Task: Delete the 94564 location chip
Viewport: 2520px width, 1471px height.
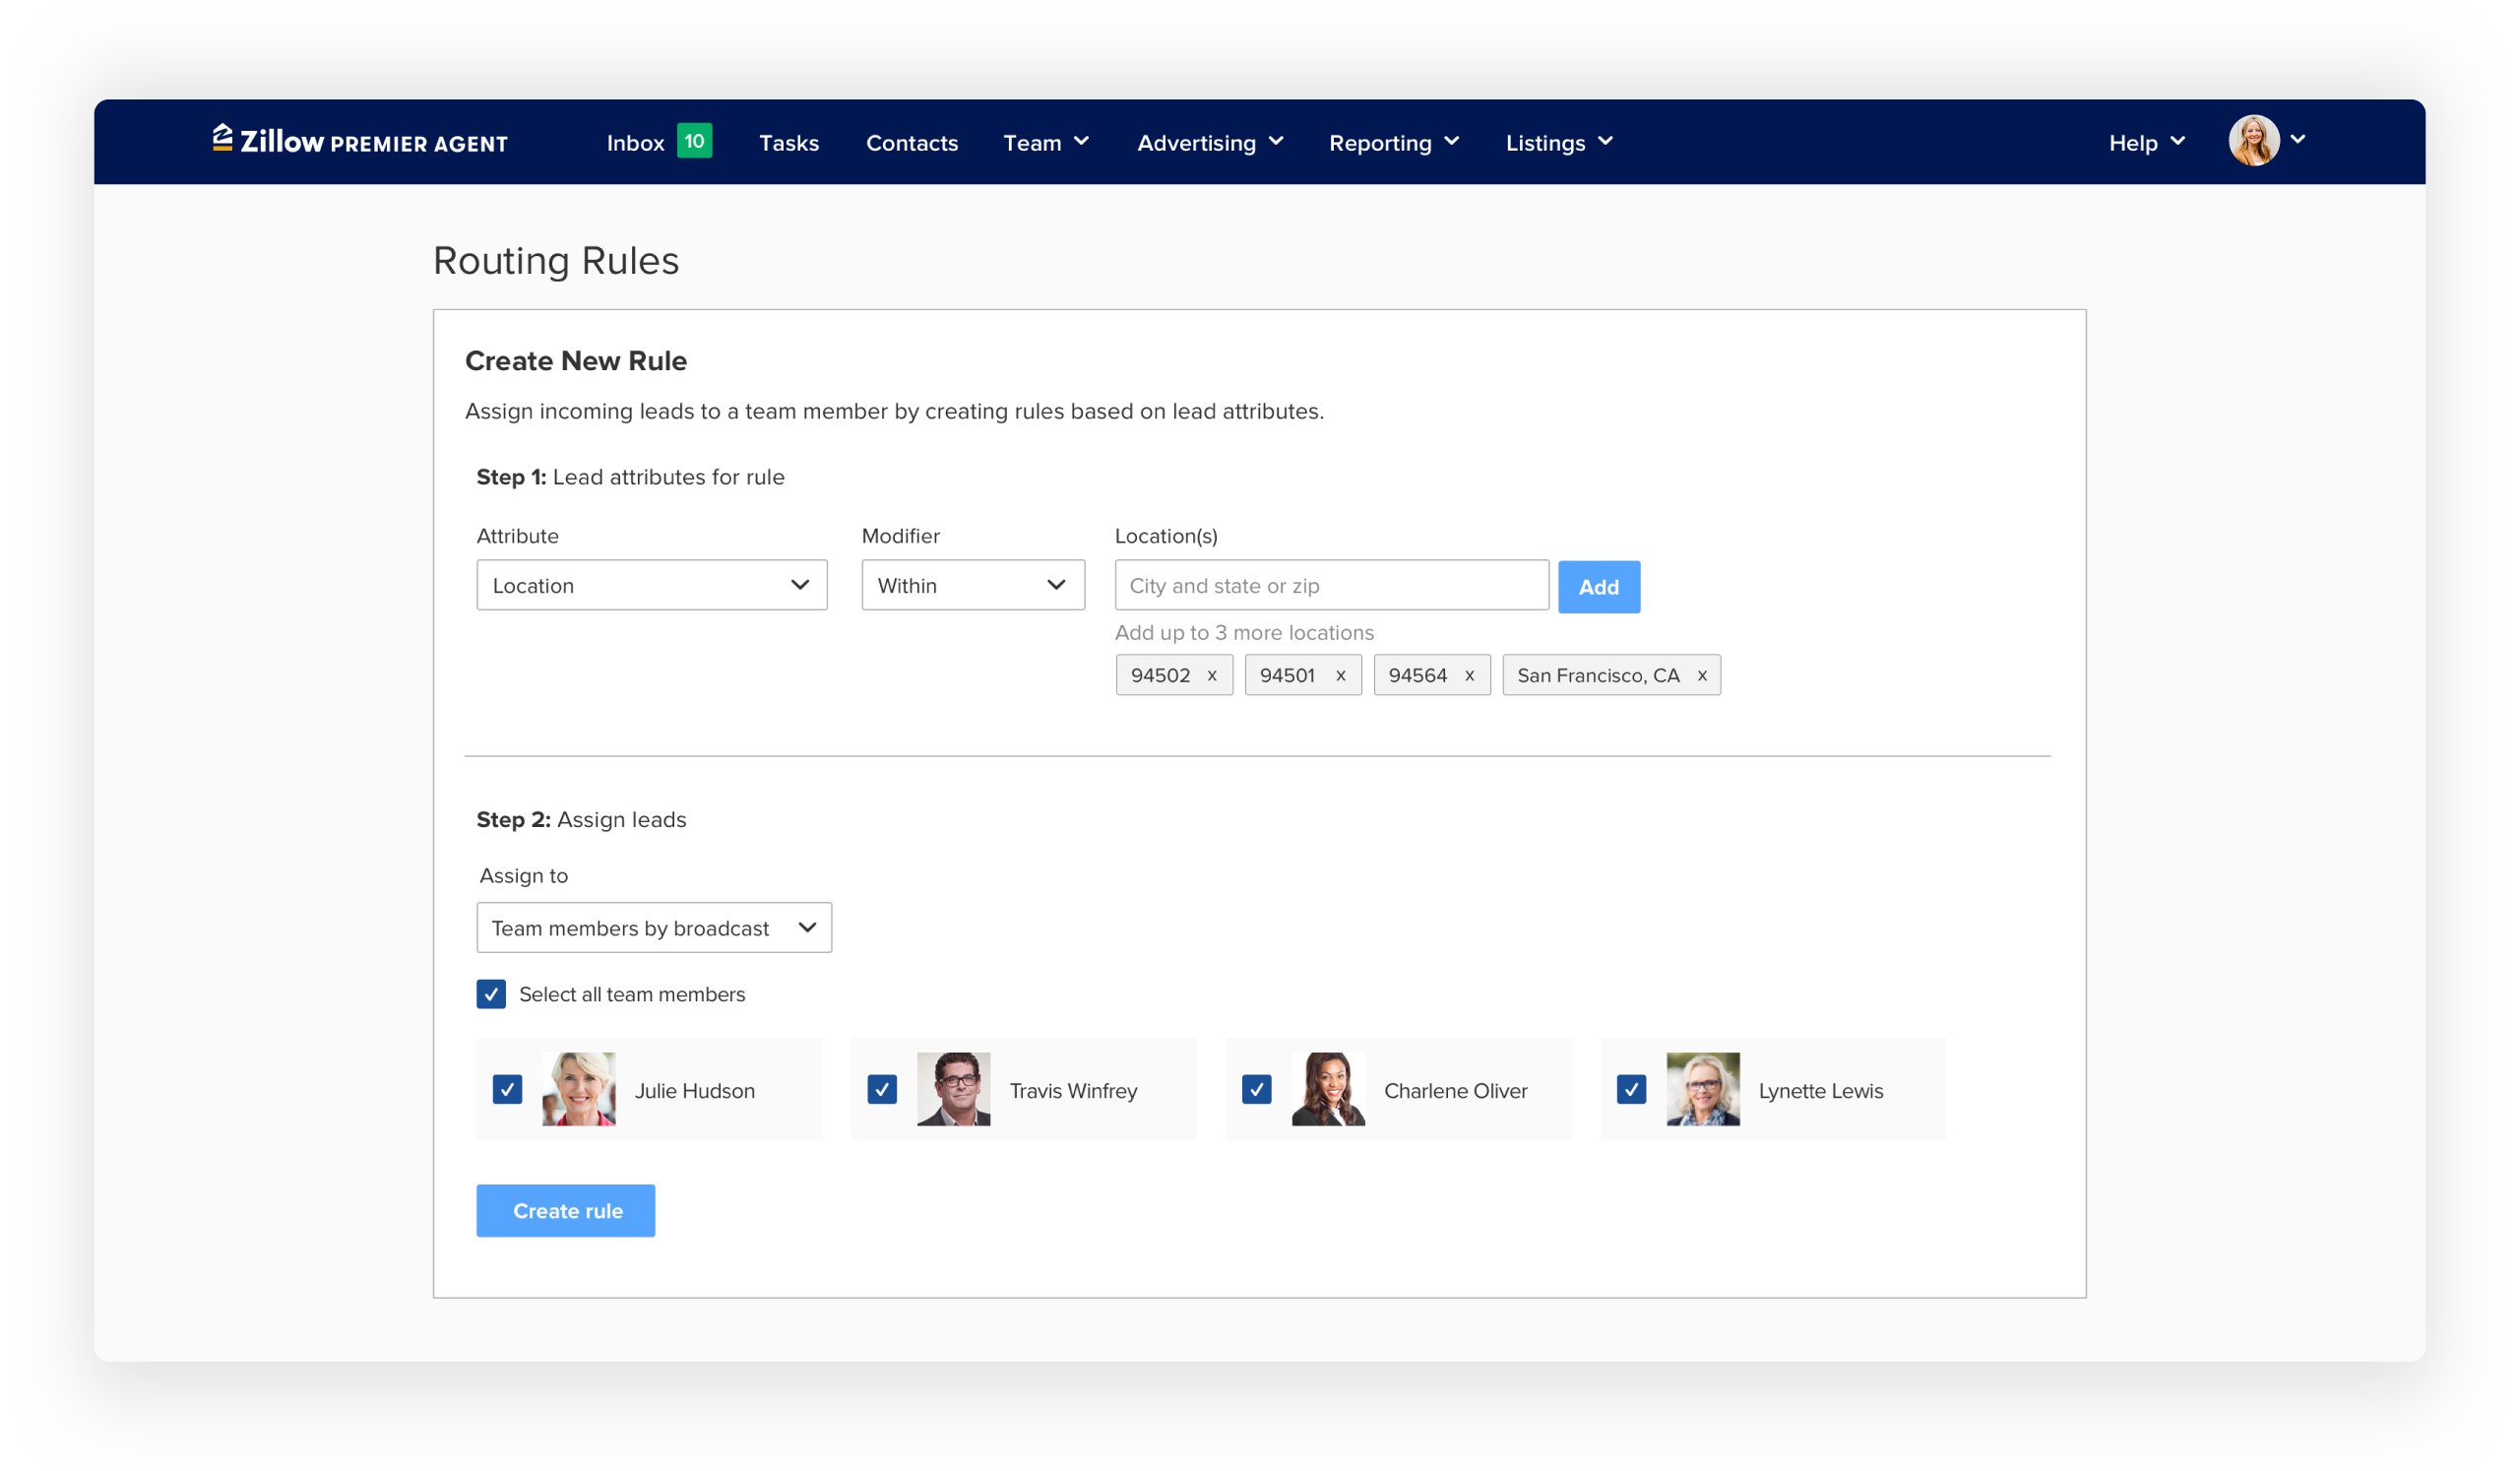Action: point(1470,675)
